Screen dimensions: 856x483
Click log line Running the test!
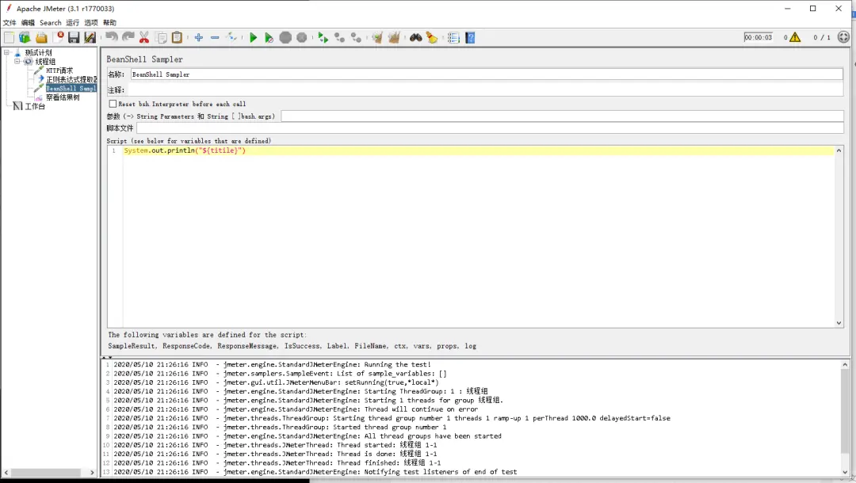coord(272,365)
